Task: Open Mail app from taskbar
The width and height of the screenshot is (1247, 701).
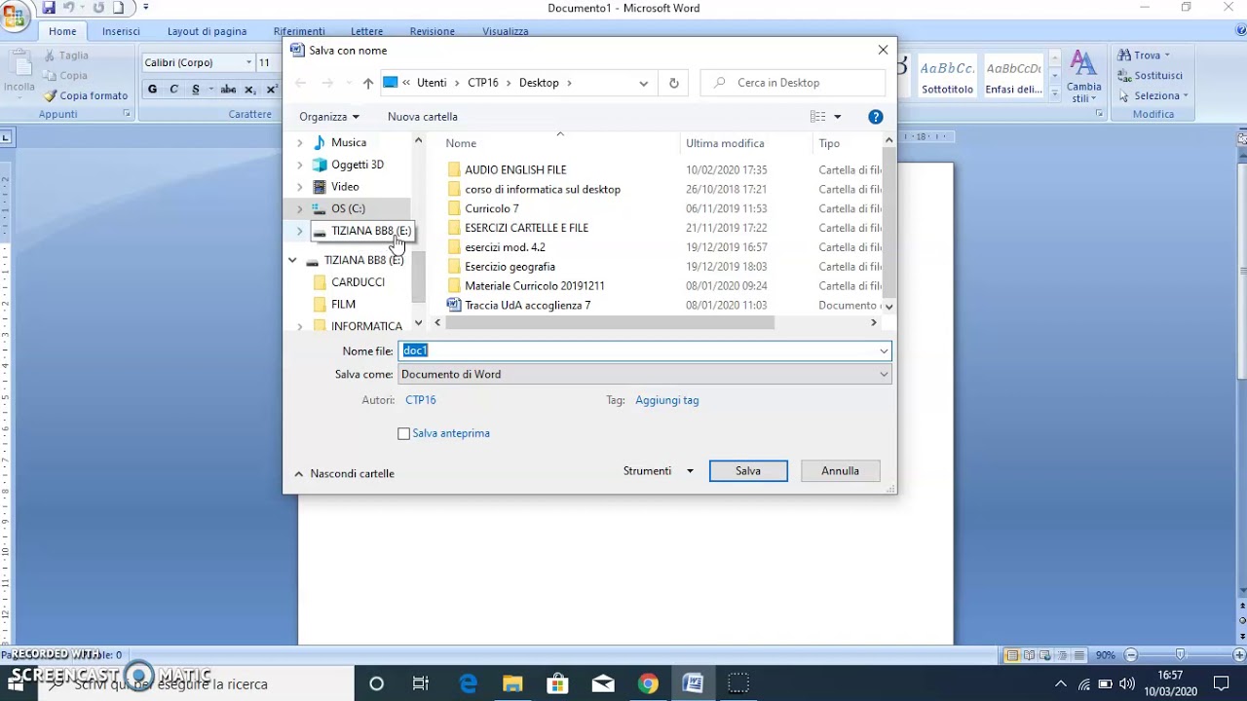Action: 603,683
